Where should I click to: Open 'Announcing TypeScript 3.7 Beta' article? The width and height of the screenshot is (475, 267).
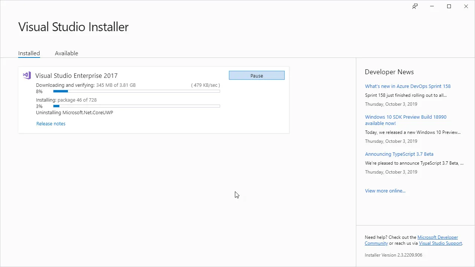[x=399, y=154]
